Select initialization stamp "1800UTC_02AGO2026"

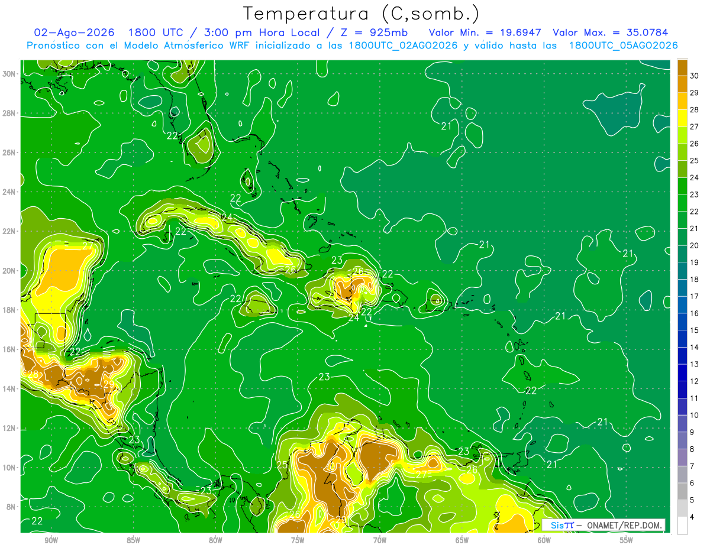click(x=403, y=46)
